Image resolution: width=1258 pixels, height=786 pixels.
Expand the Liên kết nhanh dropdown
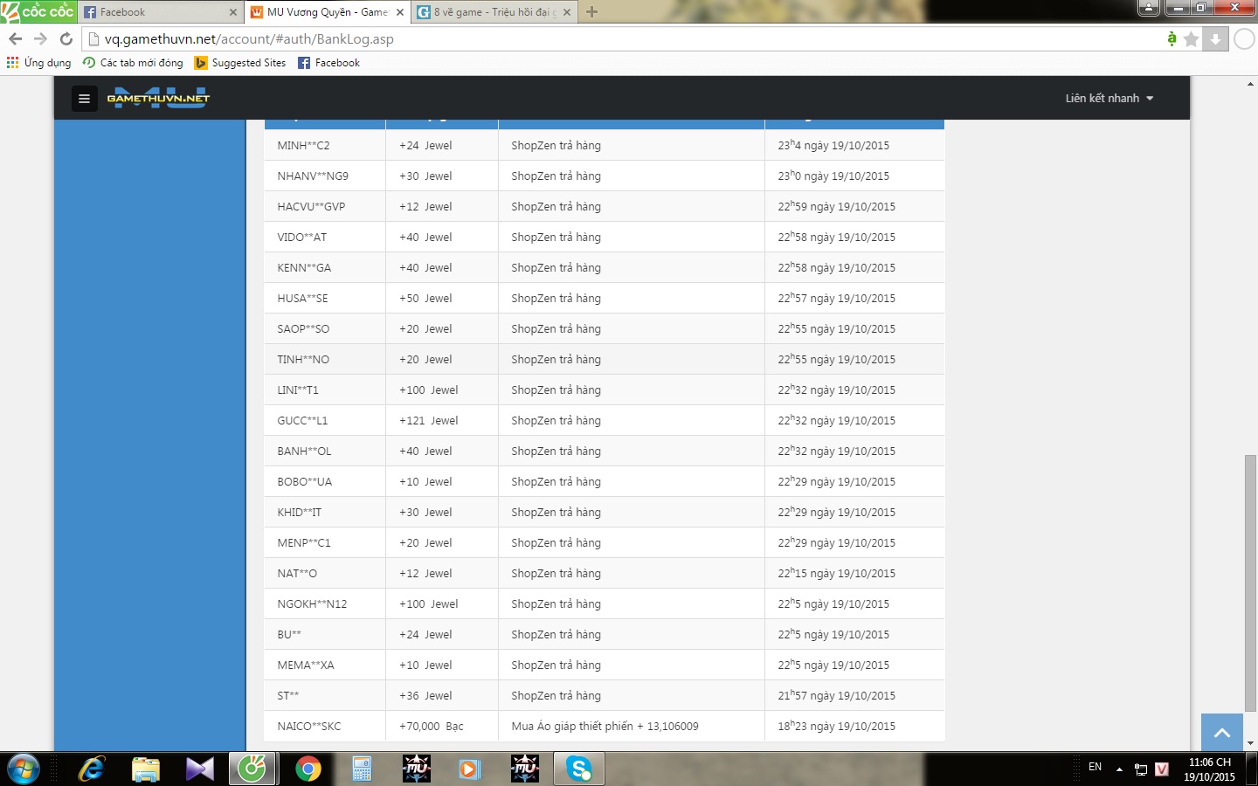(1109, 99)
